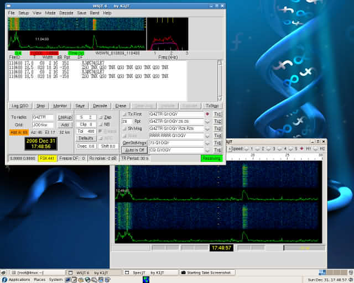Click the Add button beside Grid
The image size is (354, 283).
65,124
